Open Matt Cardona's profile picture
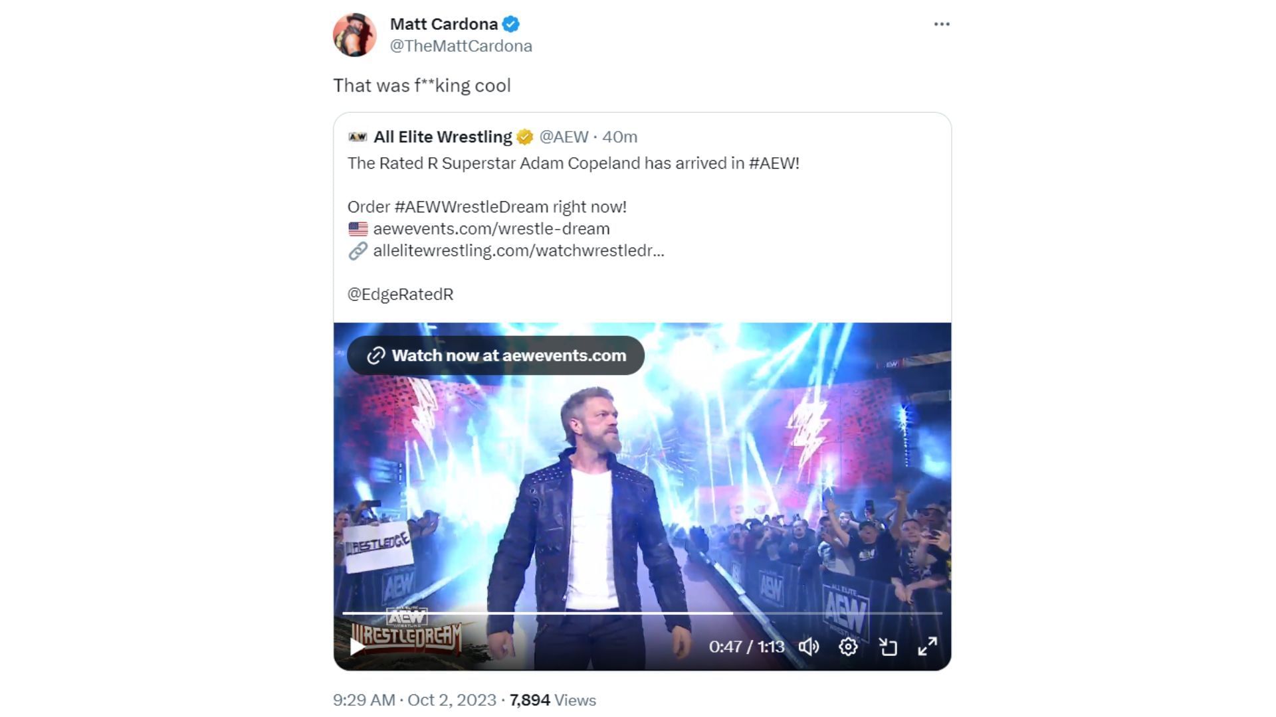This screenshot has width=1276, height=717. (x=354, y=35)
